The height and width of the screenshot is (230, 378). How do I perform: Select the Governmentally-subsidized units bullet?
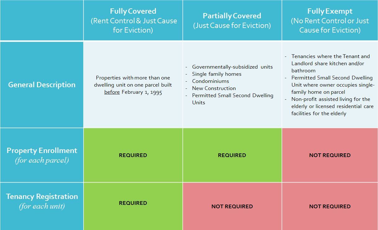click(x=232, y=67)
